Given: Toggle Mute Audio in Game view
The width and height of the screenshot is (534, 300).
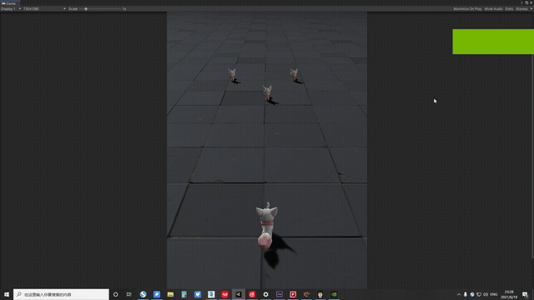Looking at the screenshot, I should pyautogui.click(x=493, y=9).
